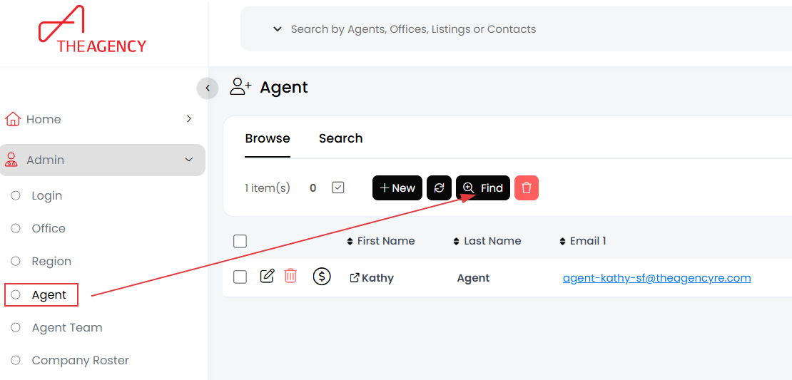Click the global search input field
792x380 pixels.
pyautogui.click(x=499, y=29)
